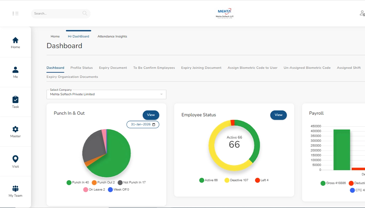Toggle the Week Off 0 legend entry
365x208 pixels.
(x=118, y=190)
